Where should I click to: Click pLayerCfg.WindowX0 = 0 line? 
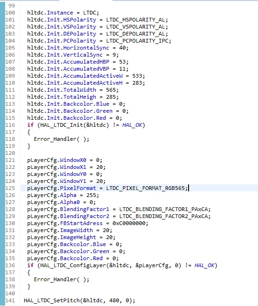(65, 160)
